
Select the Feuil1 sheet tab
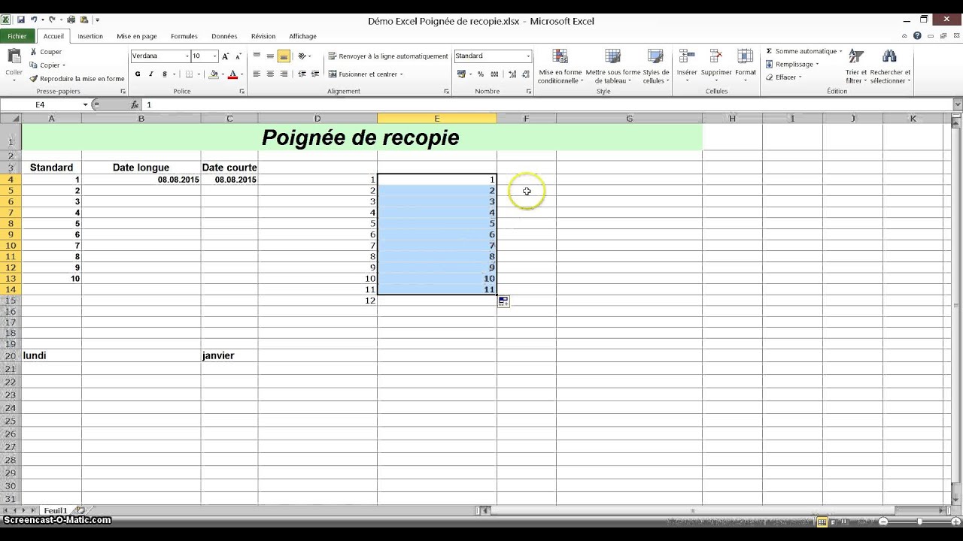click(55, 510)
